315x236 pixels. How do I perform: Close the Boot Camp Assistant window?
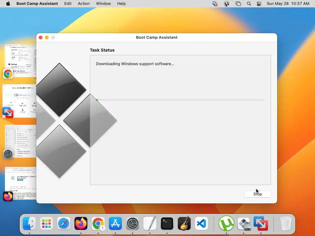click(x=41, y=37)
